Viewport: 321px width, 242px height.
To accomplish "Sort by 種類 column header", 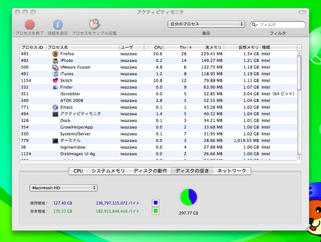I will [279, 48].
